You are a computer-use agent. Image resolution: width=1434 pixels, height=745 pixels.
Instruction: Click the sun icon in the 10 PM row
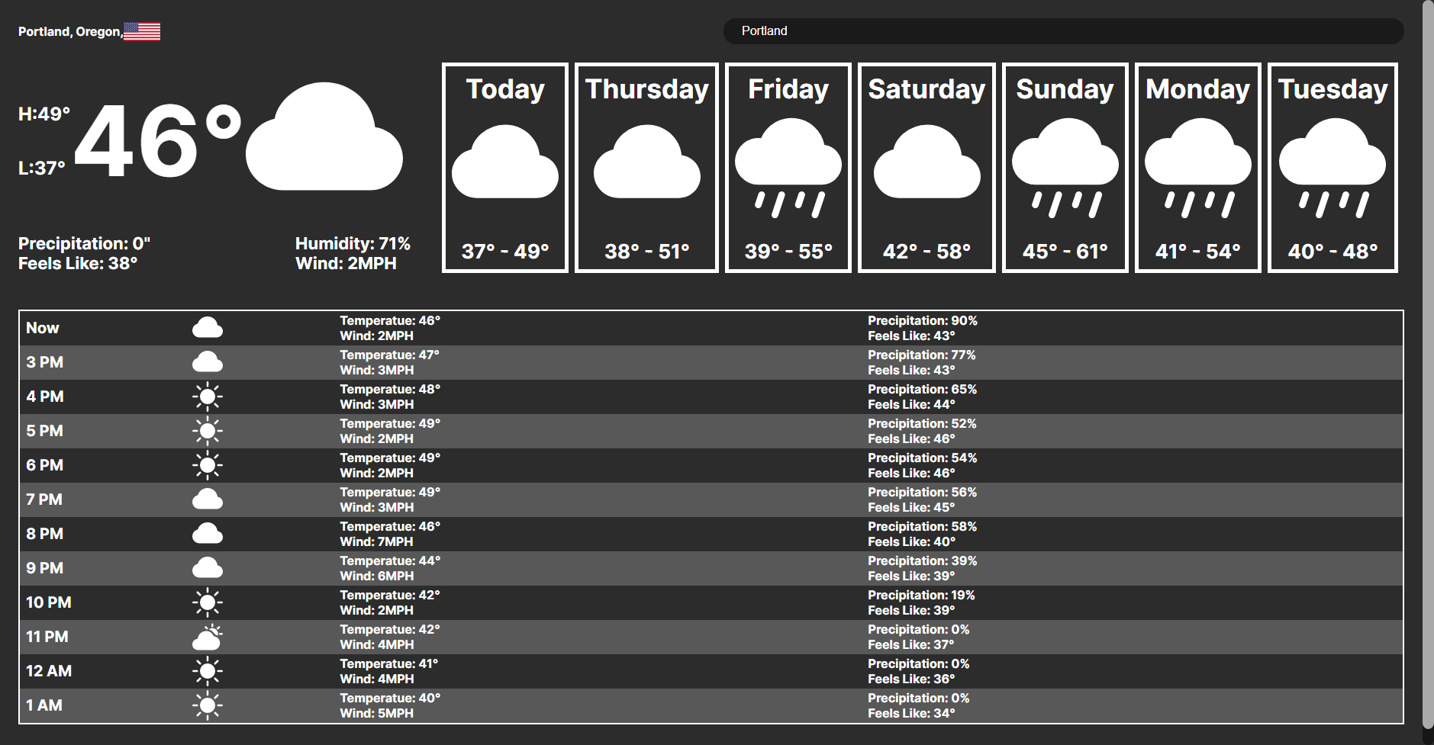coord(208,602)
